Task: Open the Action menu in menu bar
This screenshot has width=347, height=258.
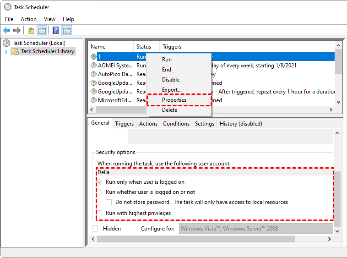Action: pos(28,19)
